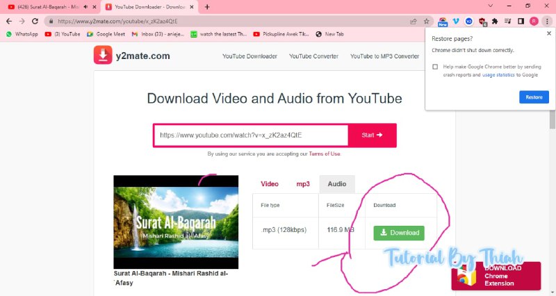556x296 pixels.
Task: Click the pink Start button
Action: click(372, 135)
